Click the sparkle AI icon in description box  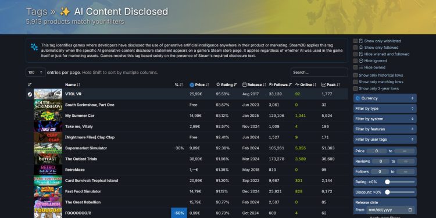click(x=34, y=47)
